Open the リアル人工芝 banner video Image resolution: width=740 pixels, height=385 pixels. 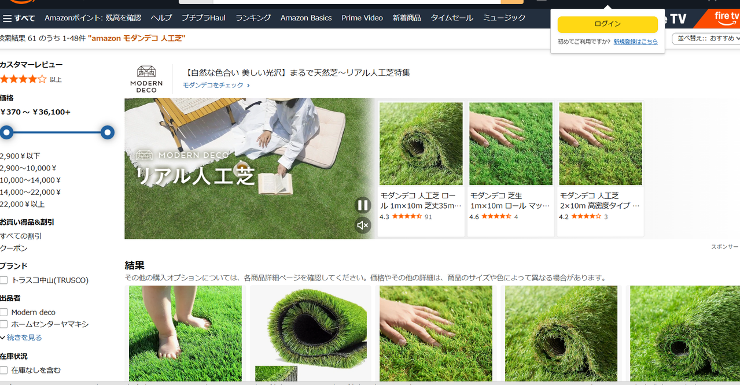[x=249, y=169]
